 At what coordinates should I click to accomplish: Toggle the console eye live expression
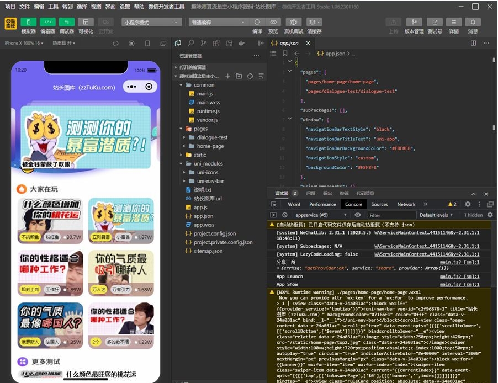point(358,215)
